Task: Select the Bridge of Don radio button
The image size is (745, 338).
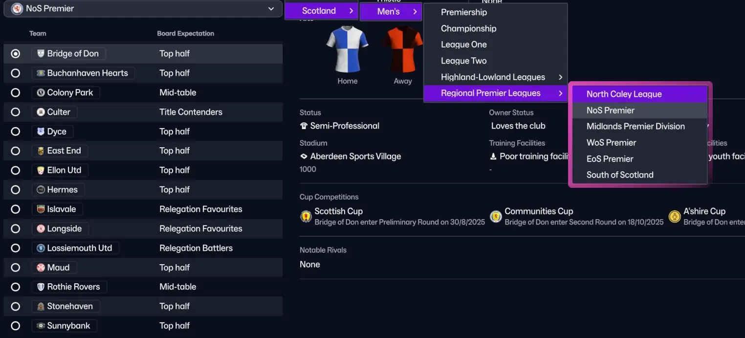Action: pyautogui.click(x=16, y=54)
